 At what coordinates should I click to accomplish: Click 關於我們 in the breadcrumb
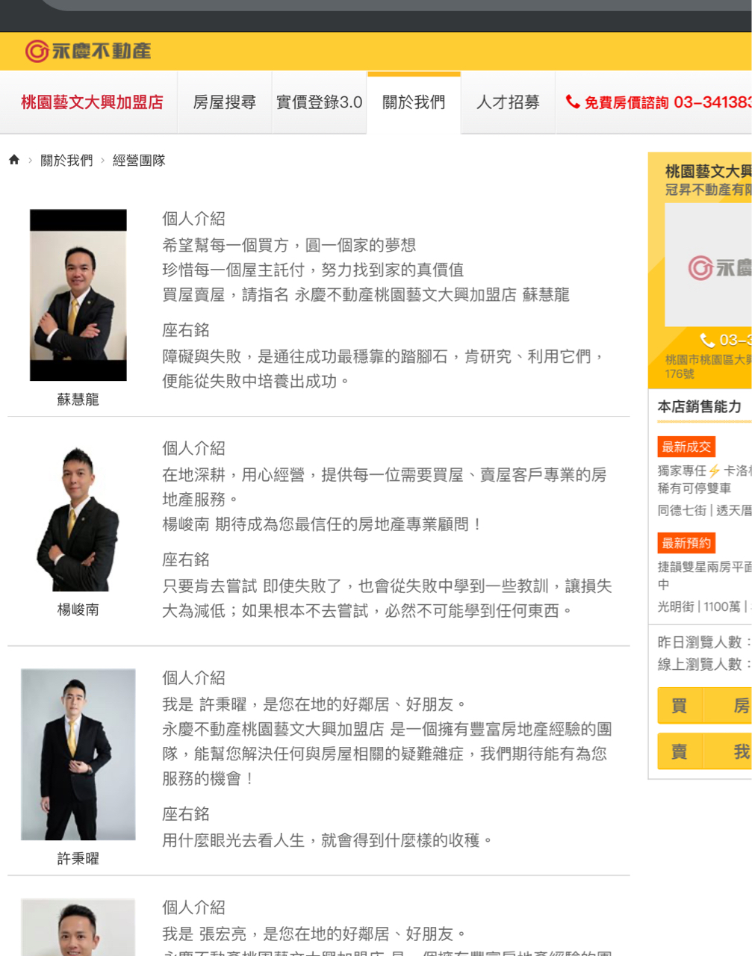click(66, 161)
